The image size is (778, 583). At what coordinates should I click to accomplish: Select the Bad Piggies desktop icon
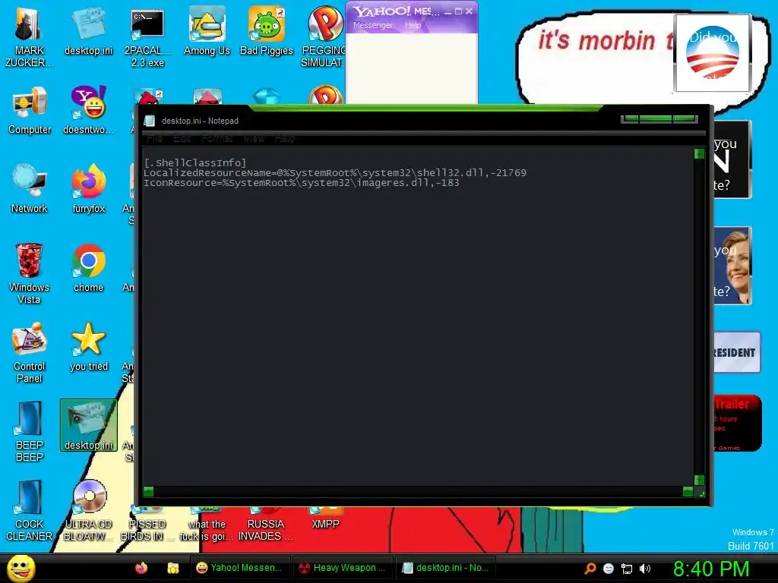[x=267, y=31]
